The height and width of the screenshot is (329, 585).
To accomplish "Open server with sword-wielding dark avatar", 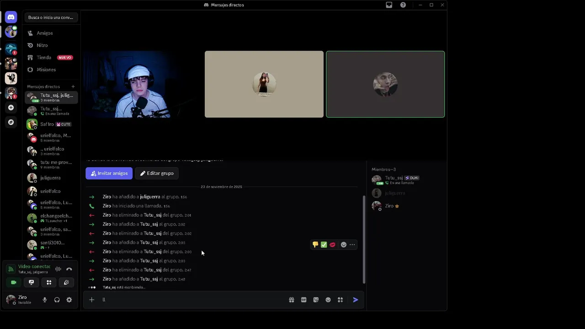I will (11, 78).
